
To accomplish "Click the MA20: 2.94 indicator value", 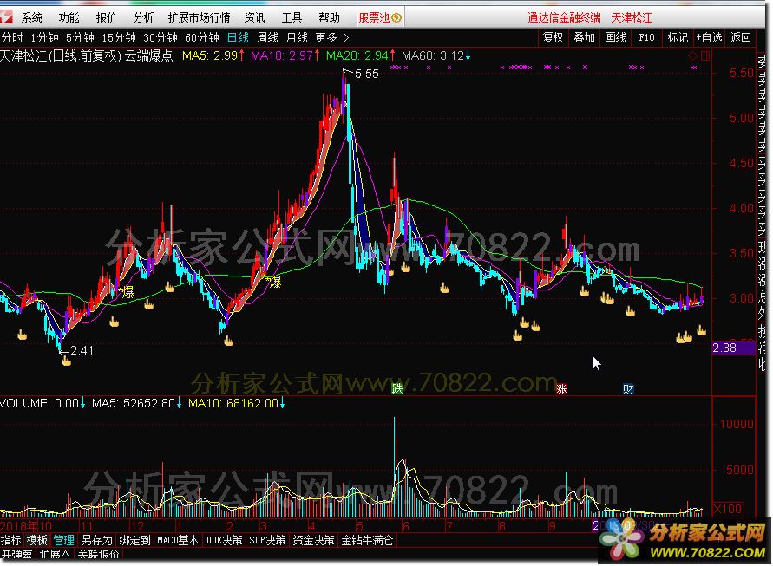I will (360, 55).
